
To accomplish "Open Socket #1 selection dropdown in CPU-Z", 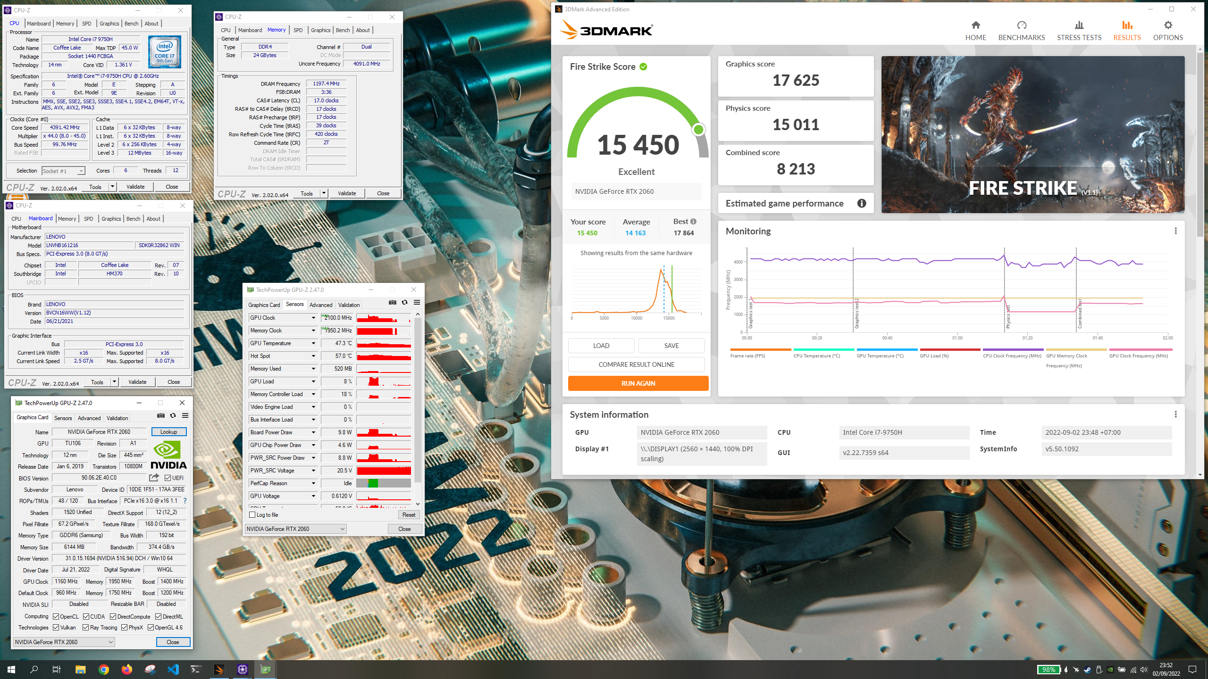I will click(x=63, y=171).
